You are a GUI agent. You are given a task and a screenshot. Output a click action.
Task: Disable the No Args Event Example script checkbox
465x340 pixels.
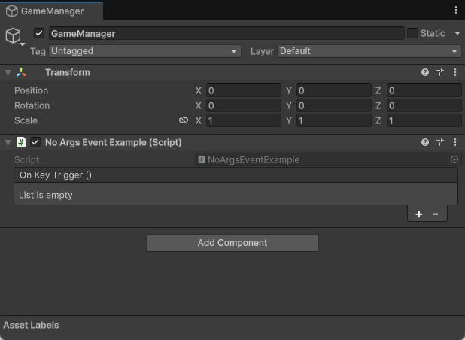click(x=35, y=142)
